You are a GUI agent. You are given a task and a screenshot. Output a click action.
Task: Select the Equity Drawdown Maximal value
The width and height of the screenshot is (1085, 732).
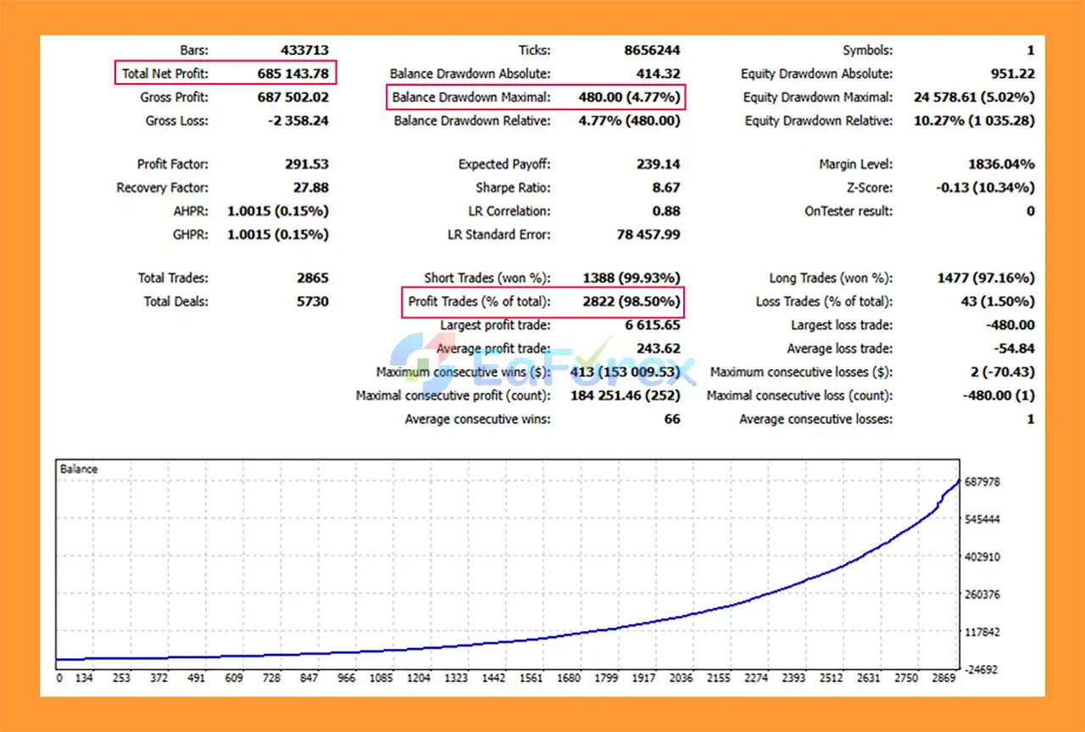coord(973,98)
